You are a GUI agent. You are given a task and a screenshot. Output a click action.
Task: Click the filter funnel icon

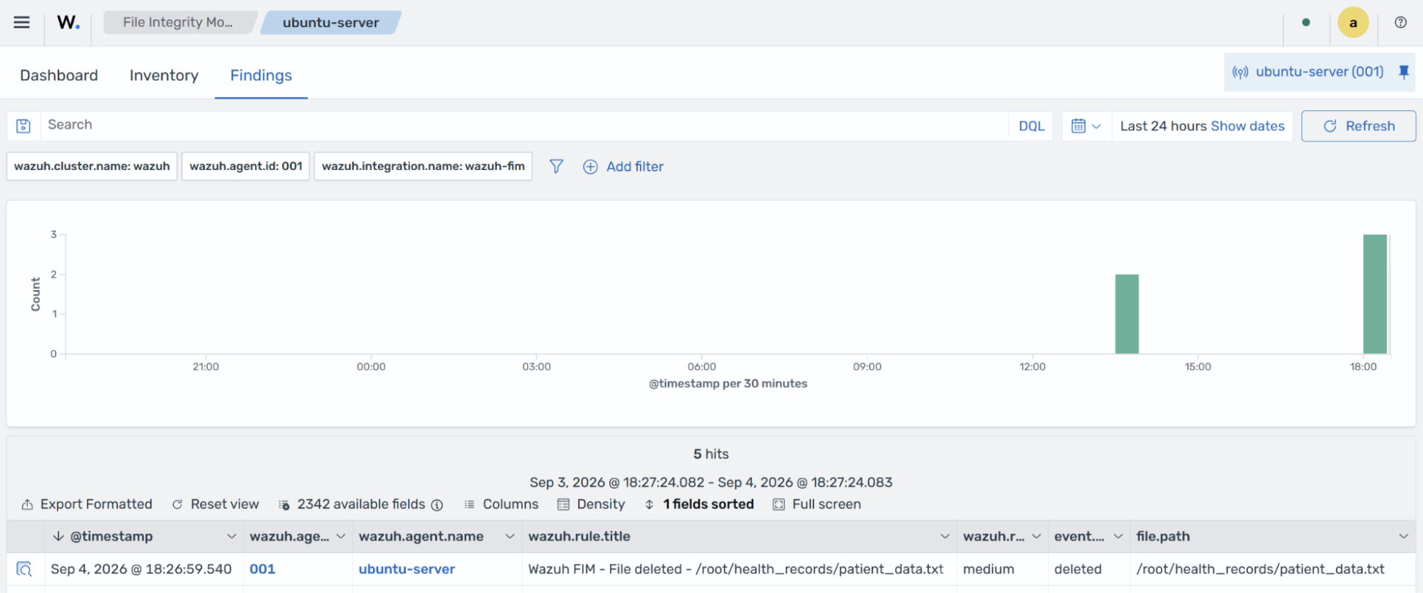pos(556,166)
